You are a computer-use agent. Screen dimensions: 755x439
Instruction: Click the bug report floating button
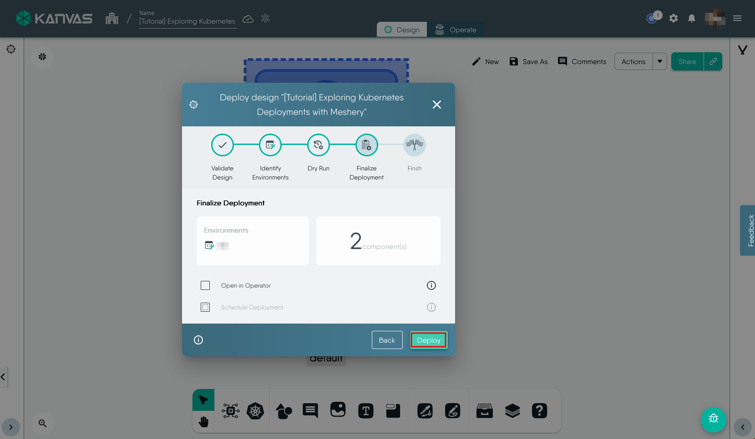(713, 419)
